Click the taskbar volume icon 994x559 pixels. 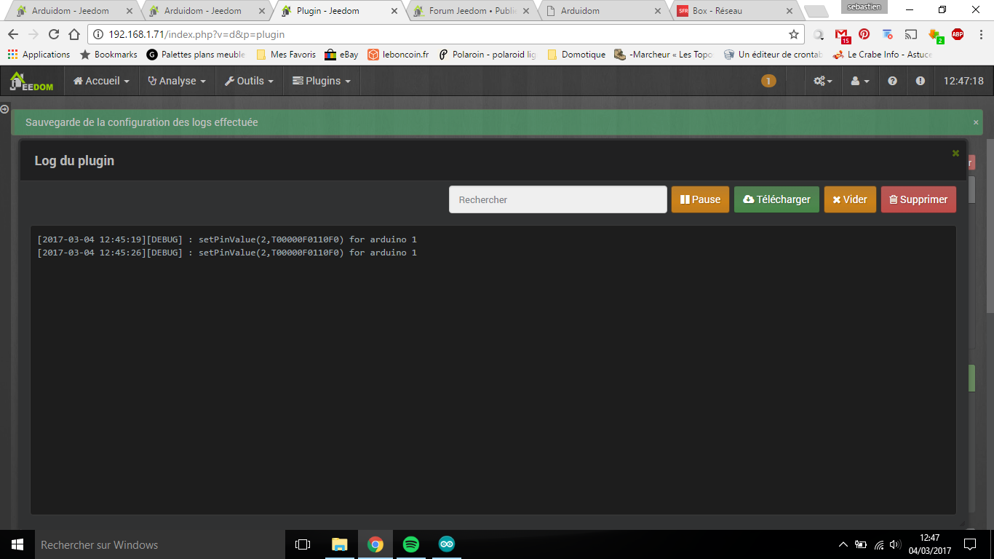tap(895, 544)
